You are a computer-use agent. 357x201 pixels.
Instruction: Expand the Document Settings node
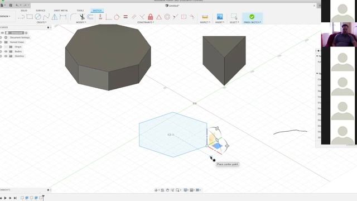[x=1, y=37]
